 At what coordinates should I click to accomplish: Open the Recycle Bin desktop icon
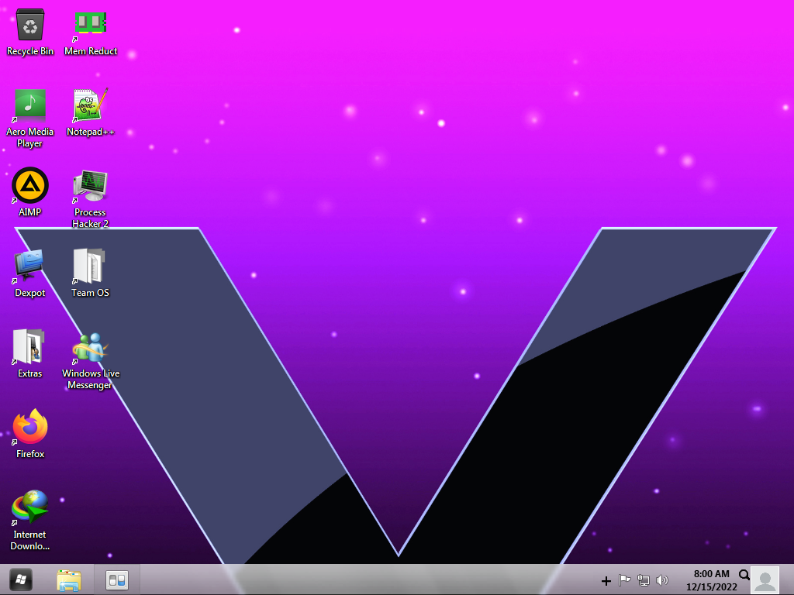point(30,31)
